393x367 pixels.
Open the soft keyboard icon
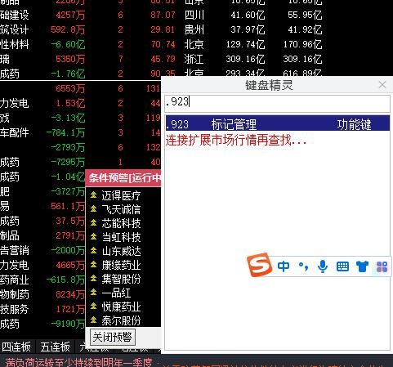tap(342, 266)
